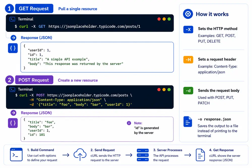Click the green dot in the POST terminal

169,89
